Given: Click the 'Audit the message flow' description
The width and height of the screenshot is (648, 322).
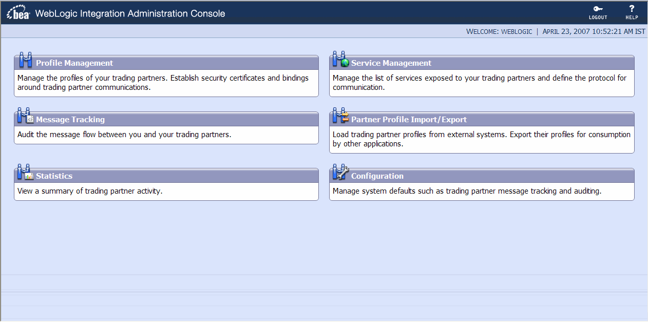Looking at the screenshot, I should point(124,135).
